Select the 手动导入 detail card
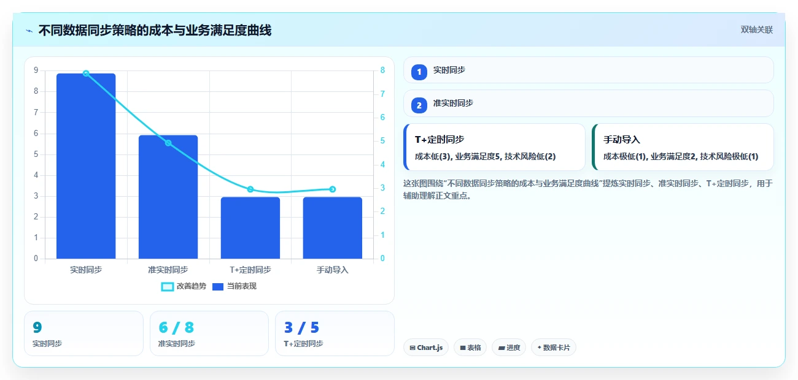 coord(683,147)
